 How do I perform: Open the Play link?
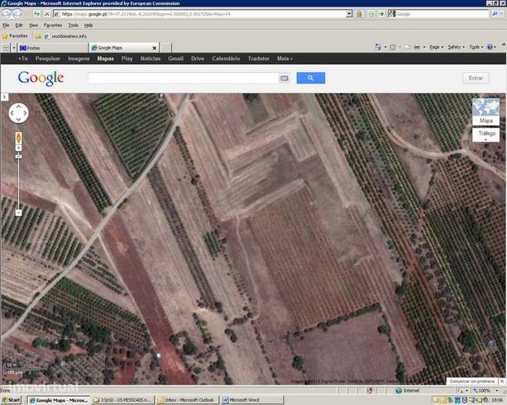pyautogui.click(x=127, y=59)
